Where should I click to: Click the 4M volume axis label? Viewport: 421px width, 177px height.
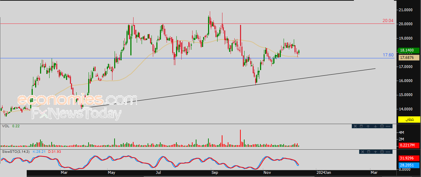(402, 132)
